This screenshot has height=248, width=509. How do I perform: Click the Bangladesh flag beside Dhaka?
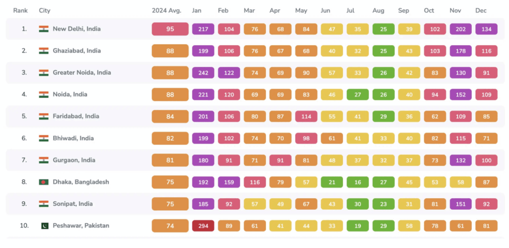(44, 182)
